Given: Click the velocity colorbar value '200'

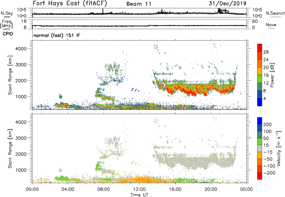Looking at the screenshot, I should click(x=268, y=124).
